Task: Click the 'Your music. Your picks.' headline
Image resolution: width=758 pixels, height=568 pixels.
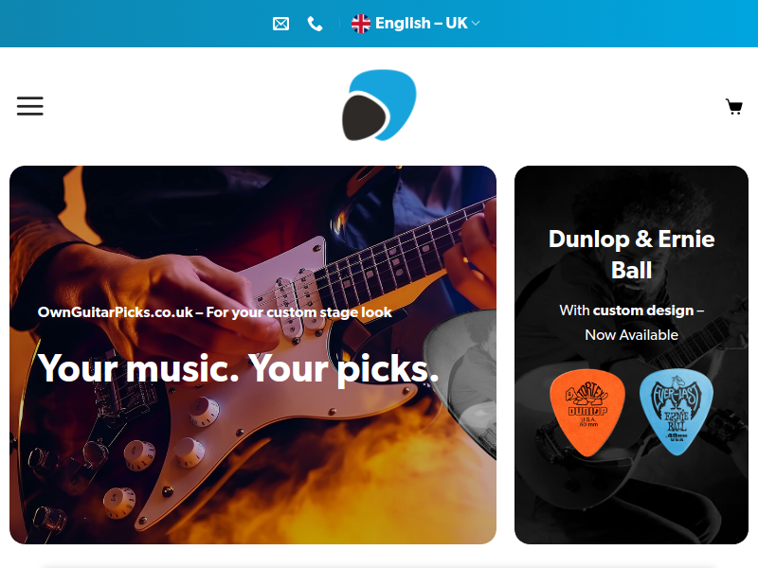Action: click(x=239, y=369)
